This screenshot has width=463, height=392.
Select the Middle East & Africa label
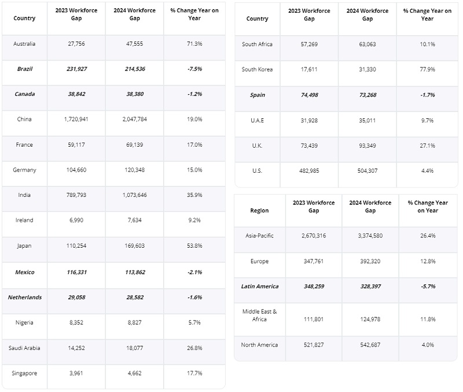pyautogui.click(x=259, y=315)
